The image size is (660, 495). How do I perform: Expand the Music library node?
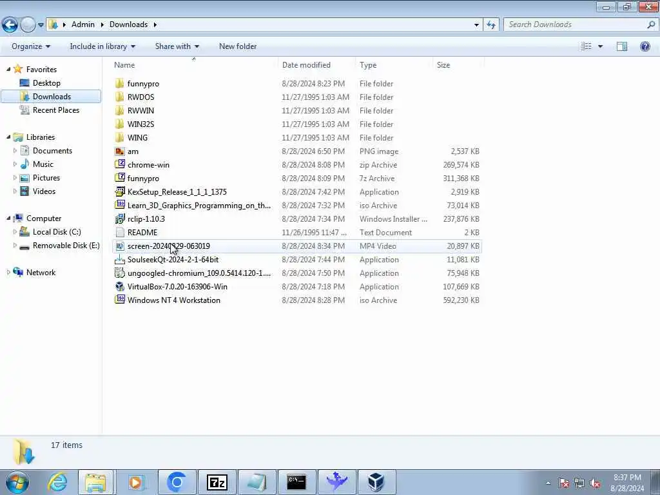pos(15,164)
